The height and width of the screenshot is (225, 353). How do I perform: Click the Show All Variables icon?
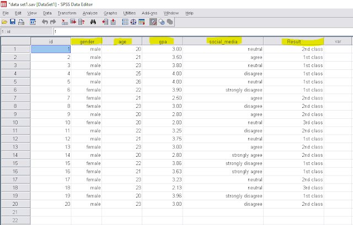[x=170, y=22]
